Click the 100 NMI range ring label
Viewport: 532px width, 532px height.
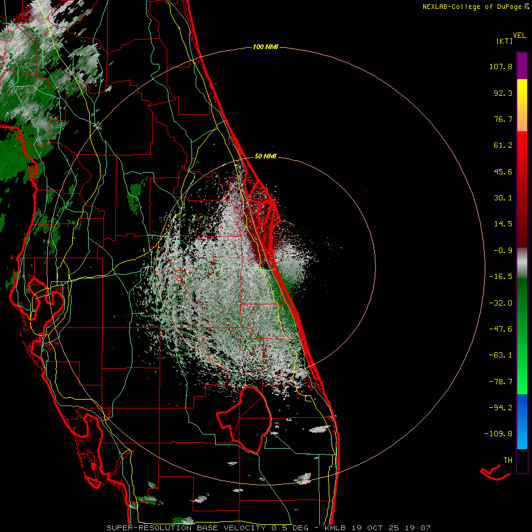coord(265,47)
